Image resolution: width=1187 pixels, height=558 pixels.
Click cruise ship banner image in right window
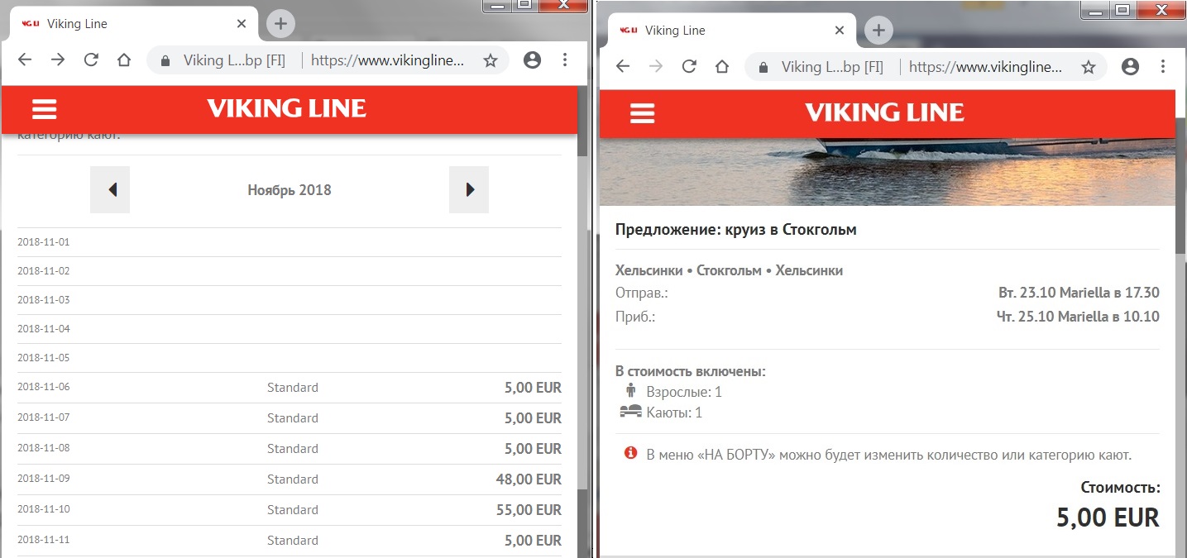pyautogui.click(x=887, y=171)
